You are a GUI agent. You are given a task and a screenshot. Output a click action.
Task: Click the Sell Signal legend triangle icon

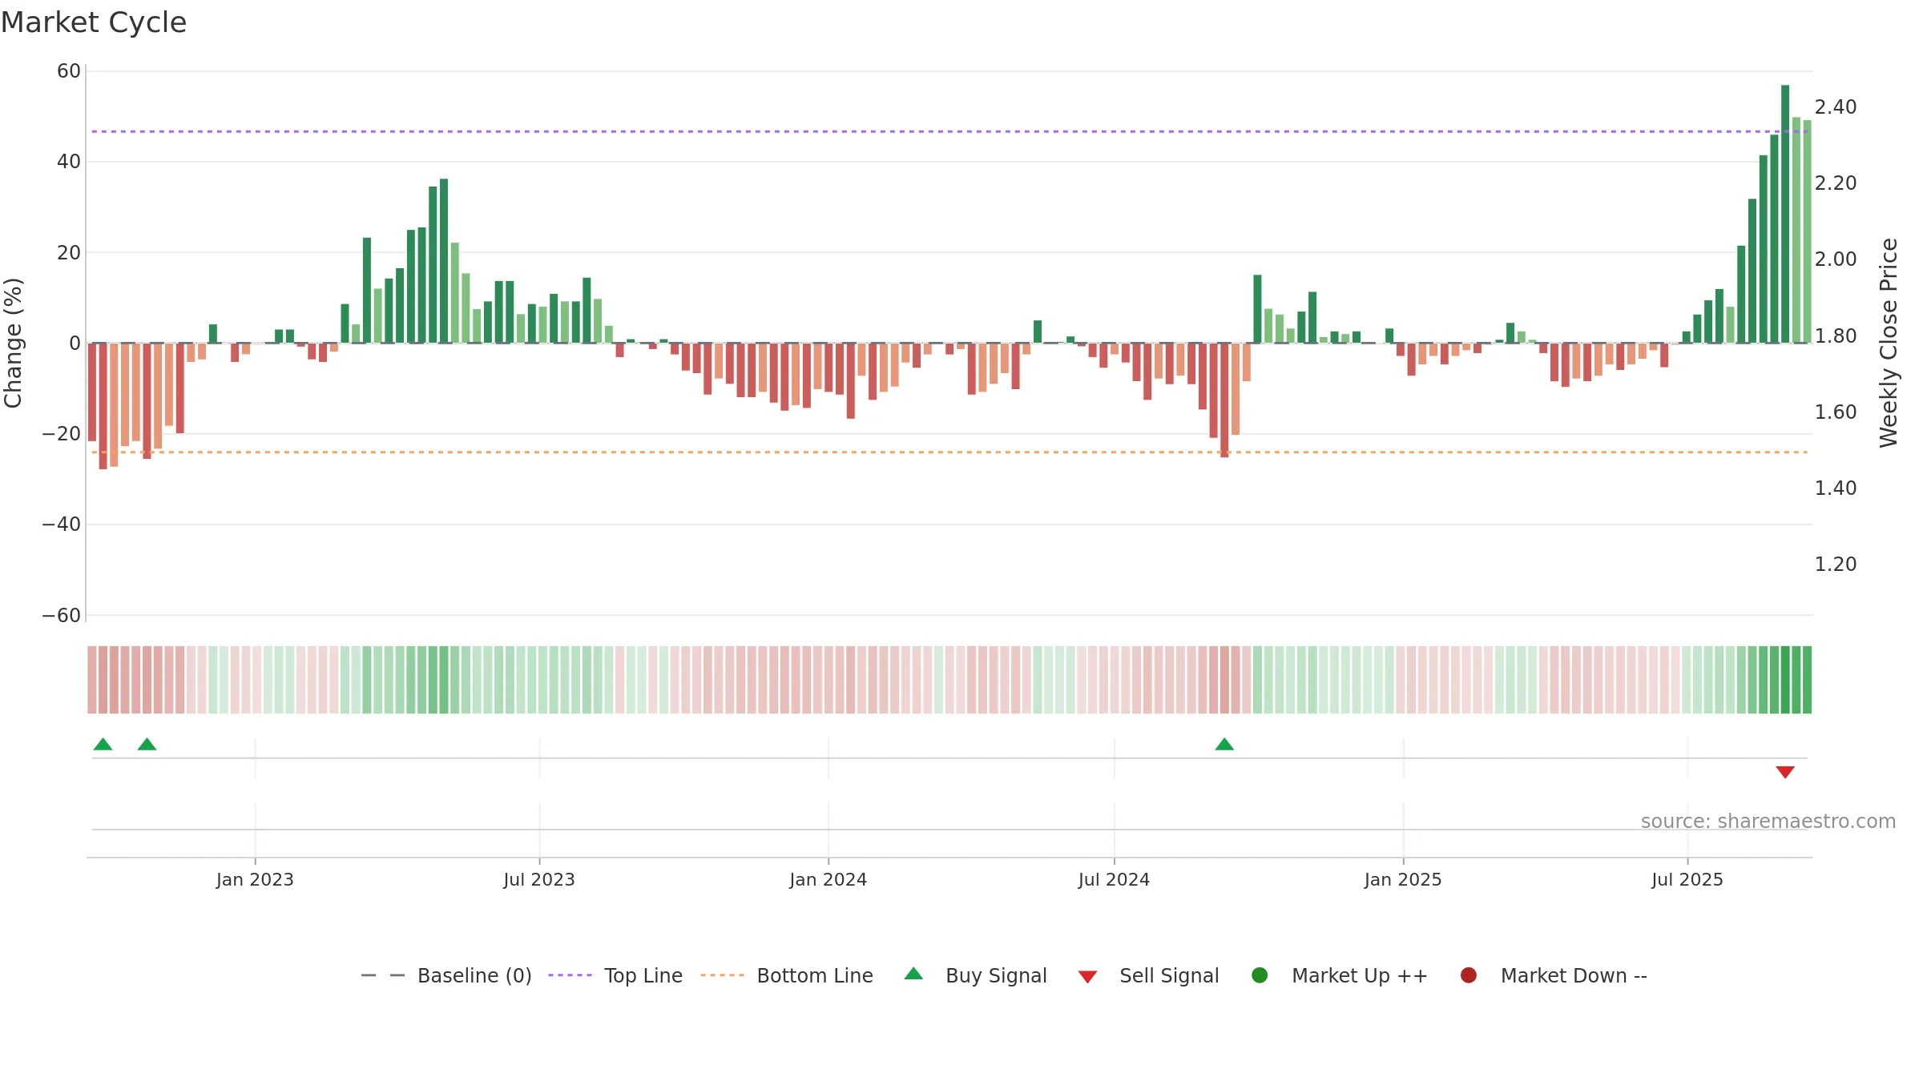pyautogui.click(x=1087, y=977)
